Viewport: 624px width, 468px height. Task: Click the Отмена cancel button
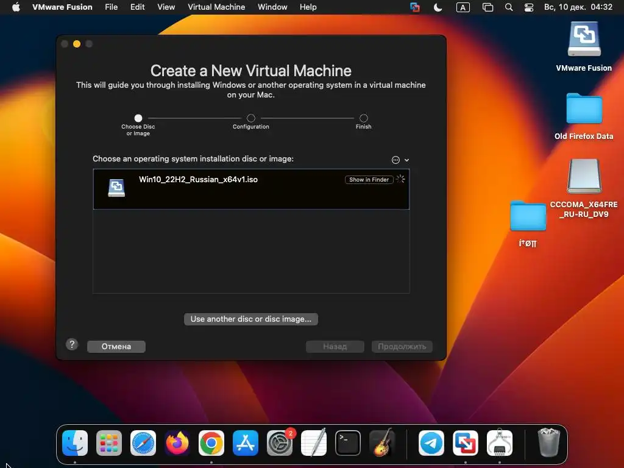tap(116, 346)
